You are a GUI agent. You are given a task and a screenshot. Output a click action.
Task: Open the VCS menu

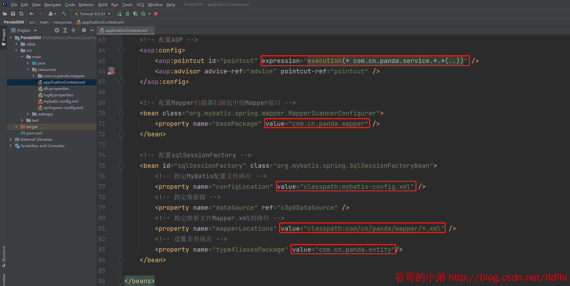(140, 4)
